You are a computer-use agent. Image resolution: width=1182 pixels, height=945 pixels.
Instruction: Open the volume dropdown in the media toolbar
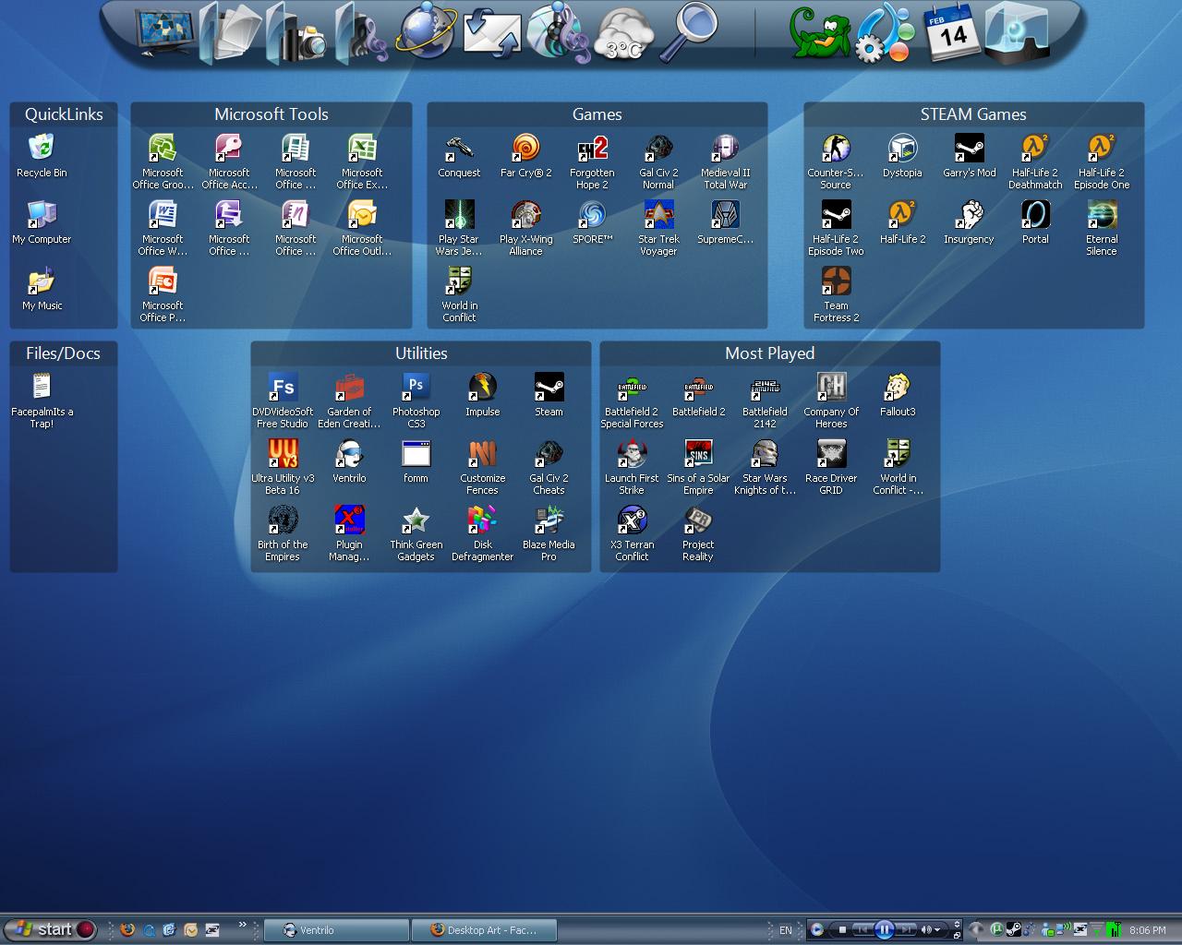[937, 929]
